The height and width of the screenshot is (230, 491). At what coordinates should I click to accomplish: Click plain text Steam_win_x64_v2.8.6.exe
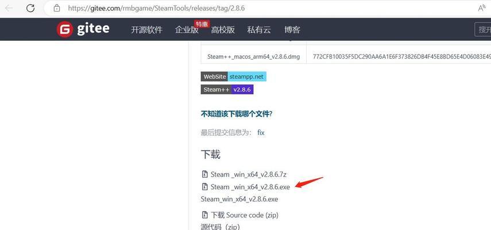[239, 200]
